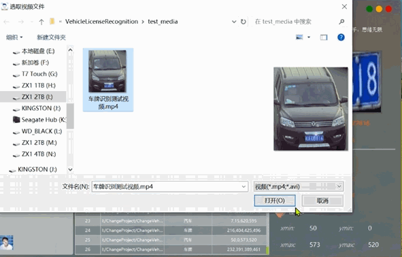Screen dimensions: 402x257
Task: Open recent locations dropdown arrow
Action: (x=32, y=22)
